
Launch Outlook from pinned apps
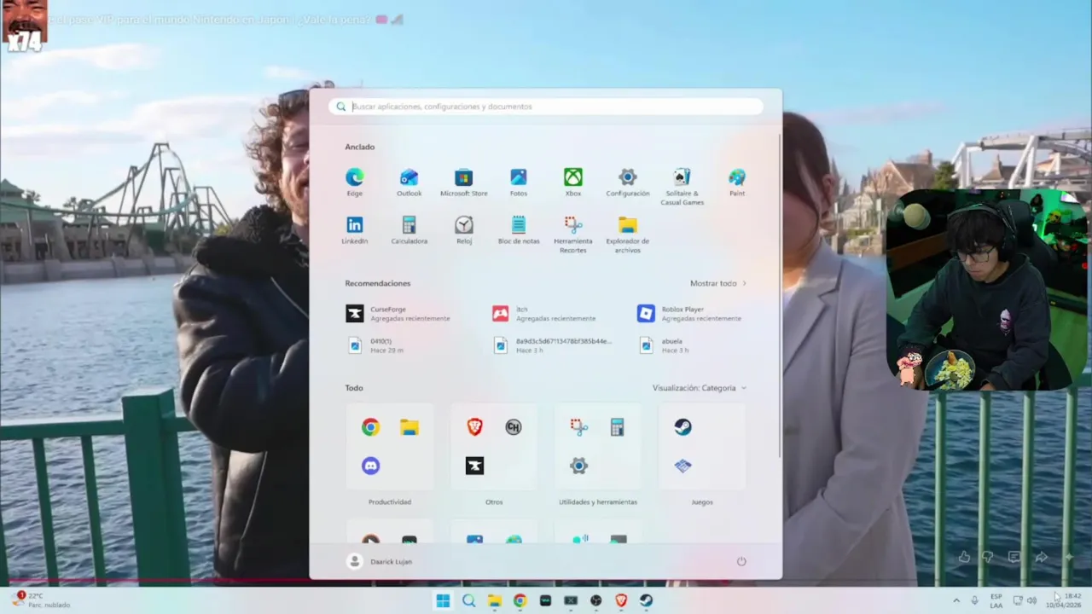(x=409, y=182)
